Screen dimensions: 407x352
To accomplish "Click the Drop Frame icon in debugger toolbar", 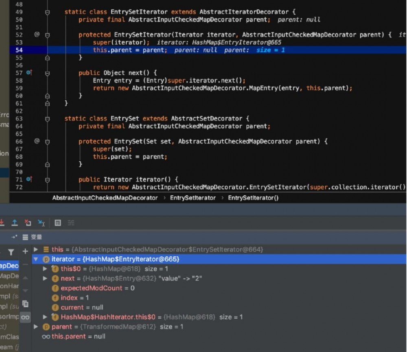I will click(x=28, y=223).
